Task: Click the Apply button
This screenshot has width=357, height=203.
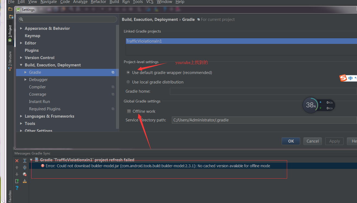Action: [334, 141]
